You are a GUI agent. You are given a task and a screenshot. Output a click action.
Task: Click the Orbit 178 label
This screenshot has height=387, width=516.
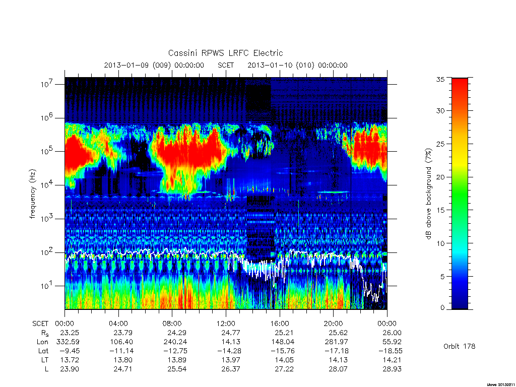click(459, 346)
